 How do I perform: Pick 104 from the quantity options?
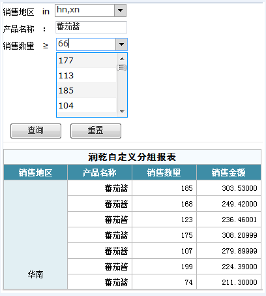pos(87,105)
